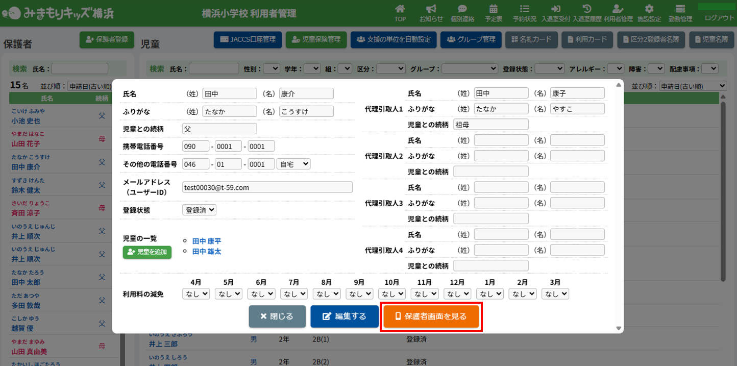
Task: Open 勤務管理 in top navigation
Action: [680, 13]
